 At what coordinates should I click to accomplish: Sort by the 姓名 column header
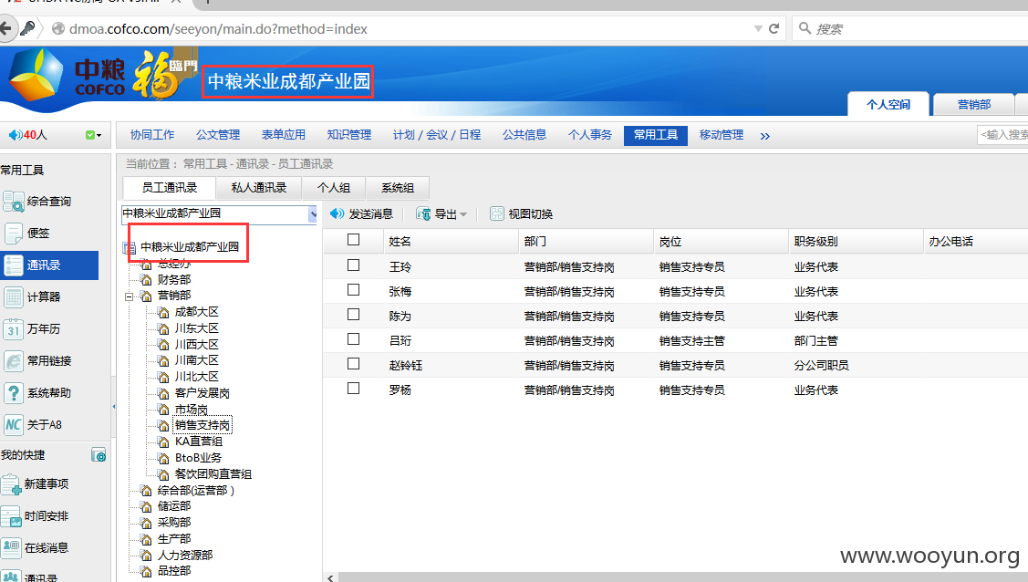tap(451, 241)
